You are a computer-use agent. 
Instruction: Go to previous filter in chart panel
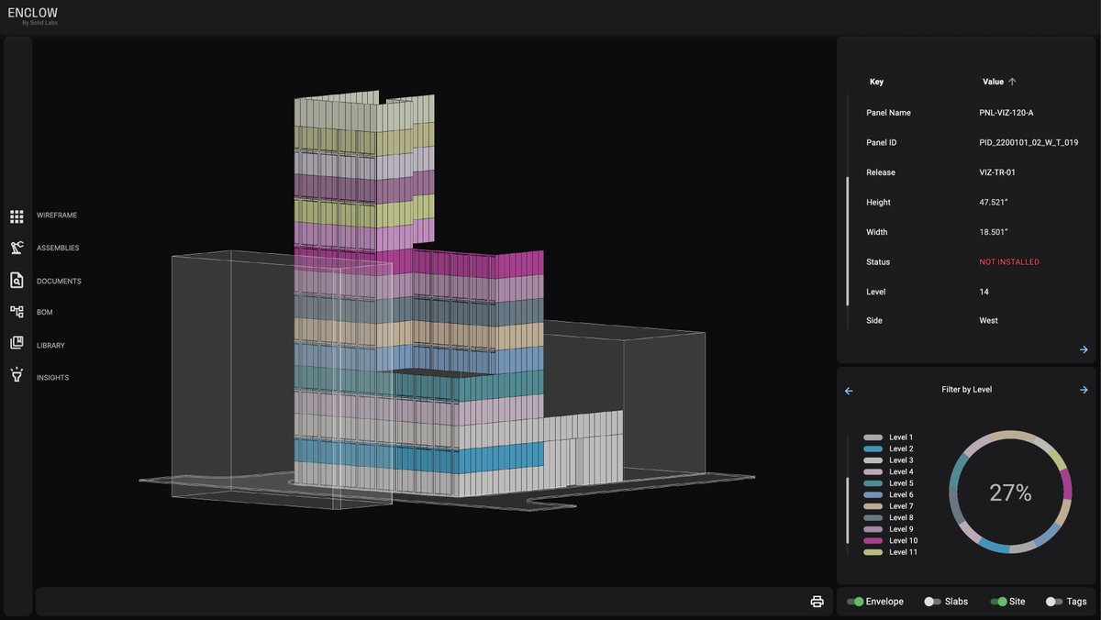849,390
